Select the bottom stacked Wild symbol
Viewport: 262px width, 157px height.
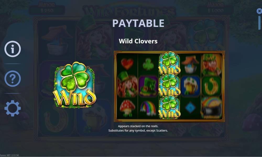click(170, 108)
